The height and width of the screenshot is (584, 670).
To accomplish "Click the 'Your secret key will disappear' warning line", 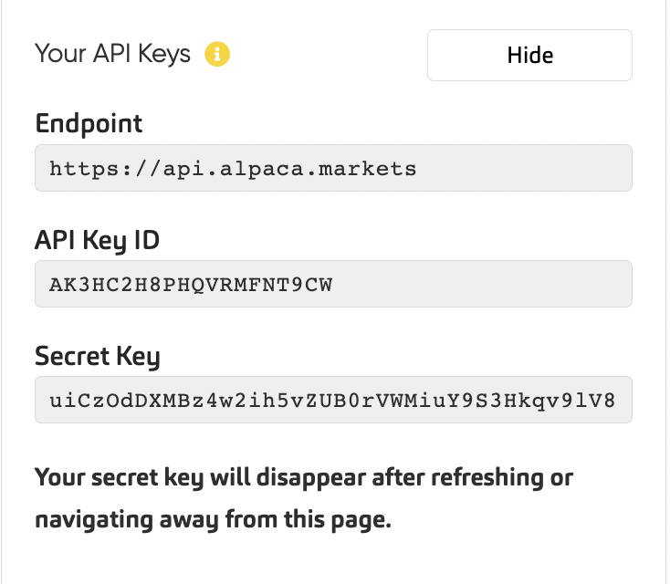I will coord(303,477).
